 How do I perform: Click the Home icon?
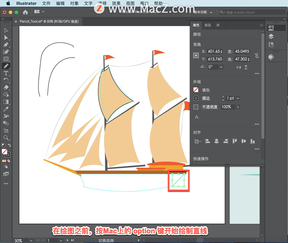click(x=25, y=12)
